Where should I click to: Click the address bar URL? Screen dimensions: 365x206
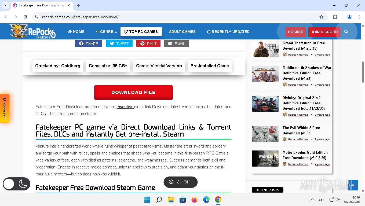point(80,17)
